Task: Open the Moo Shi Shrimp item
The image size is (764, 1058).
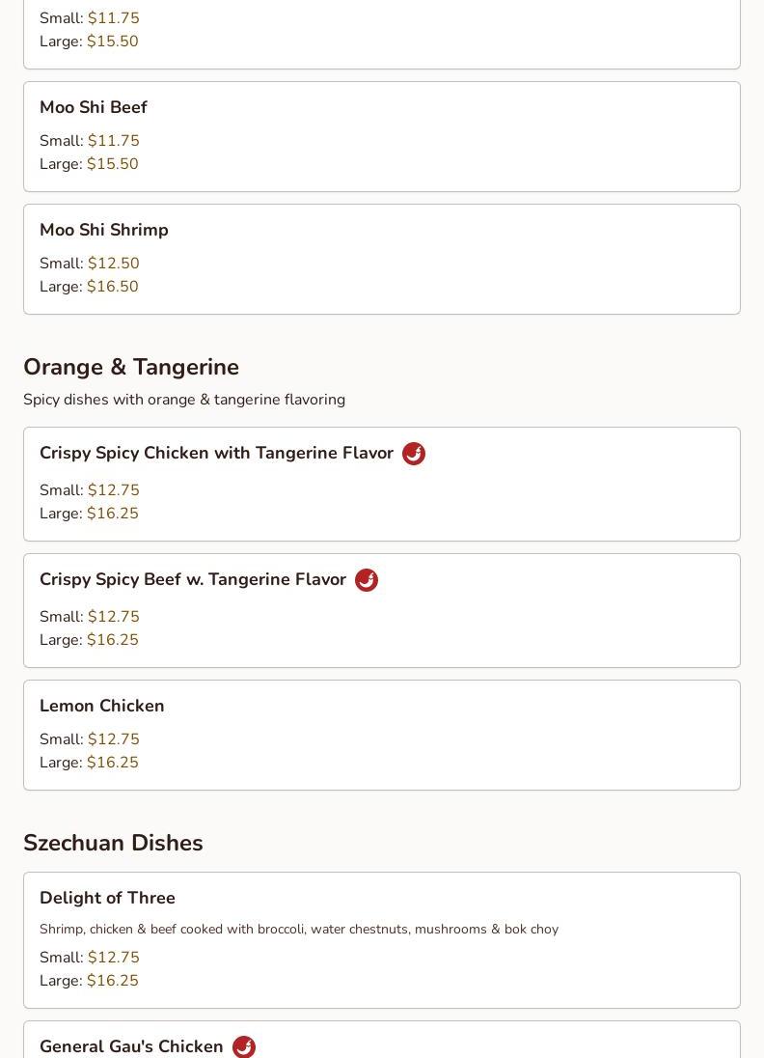Action: click(382, 259)
